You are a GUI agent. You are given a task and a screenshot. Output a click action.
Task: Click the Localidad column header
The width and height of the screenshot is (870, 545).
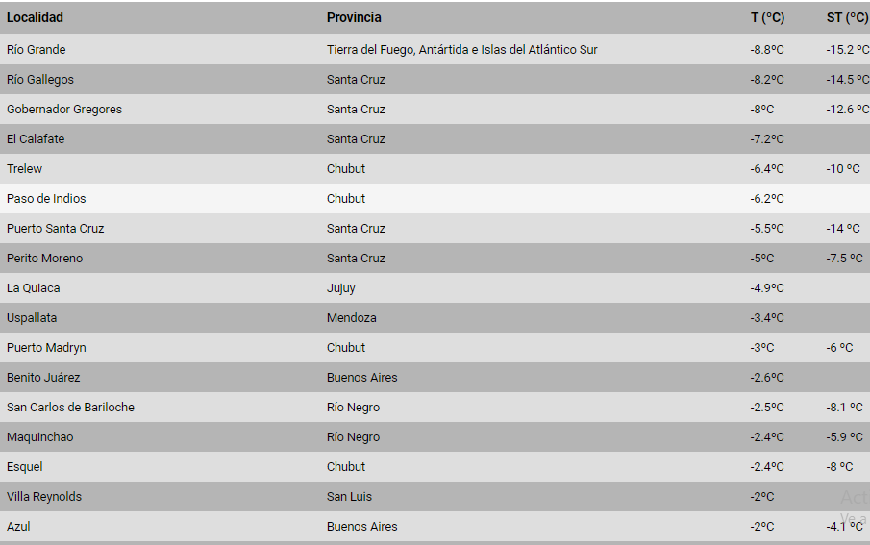[x=35, y=17]
